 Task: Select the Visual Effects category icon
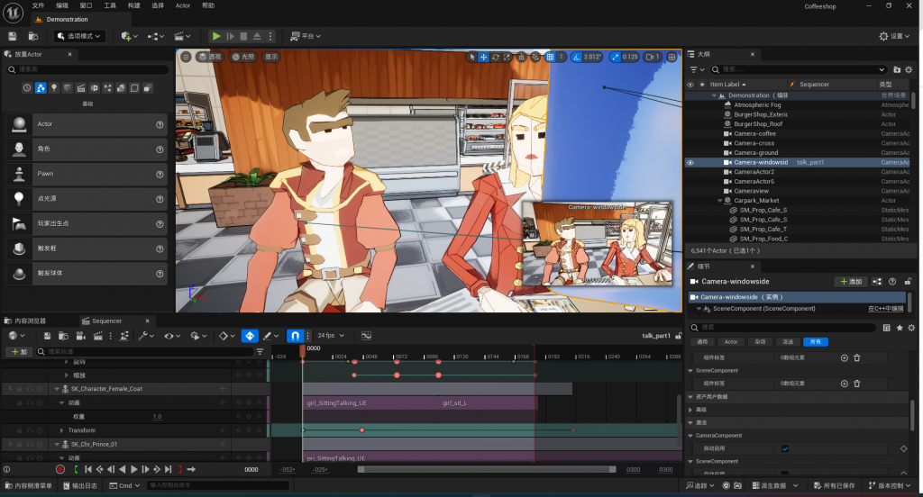click(108, 87)
